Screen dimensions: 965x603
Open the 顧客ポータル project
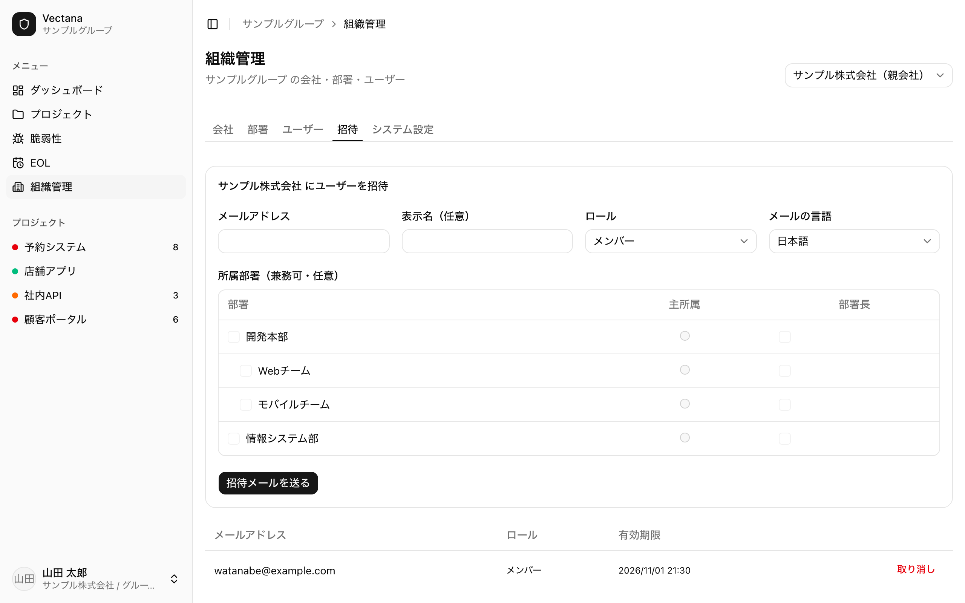click(96, 320)
